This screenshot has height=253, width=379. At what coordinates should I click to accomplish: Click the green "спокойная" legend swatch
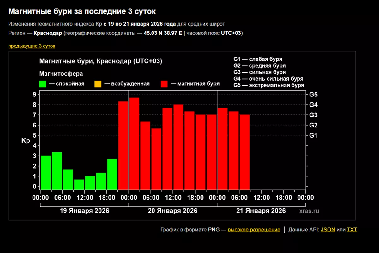(x=43, y=84)
